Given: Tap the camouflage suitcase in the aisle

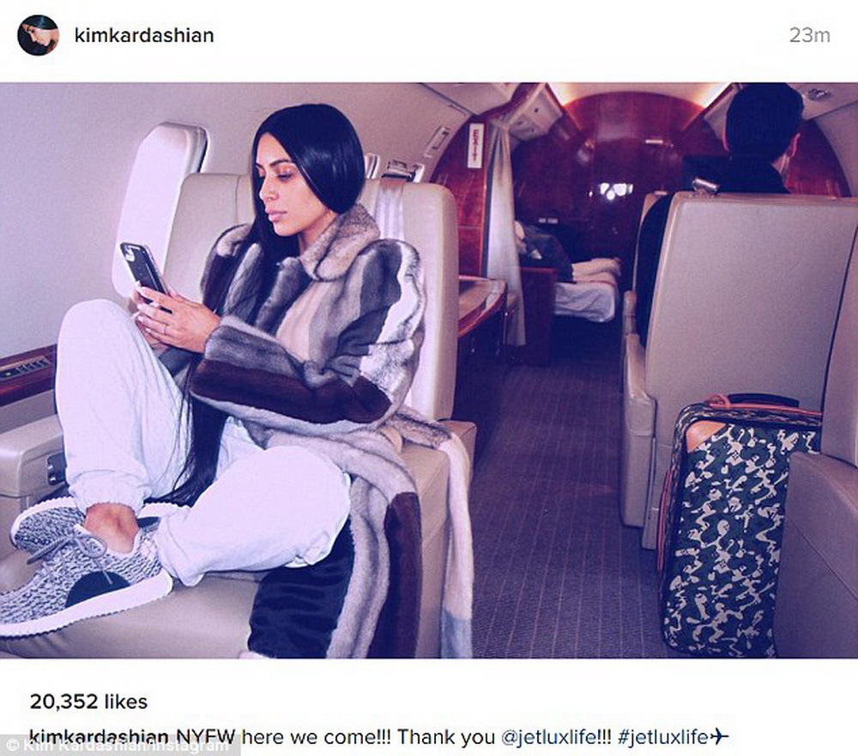Looking at the screenshot, I should [x=739, y=527].
